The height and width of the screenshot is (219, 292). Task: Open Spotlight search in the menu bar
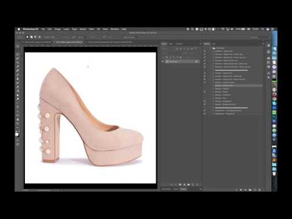[262, 29]
